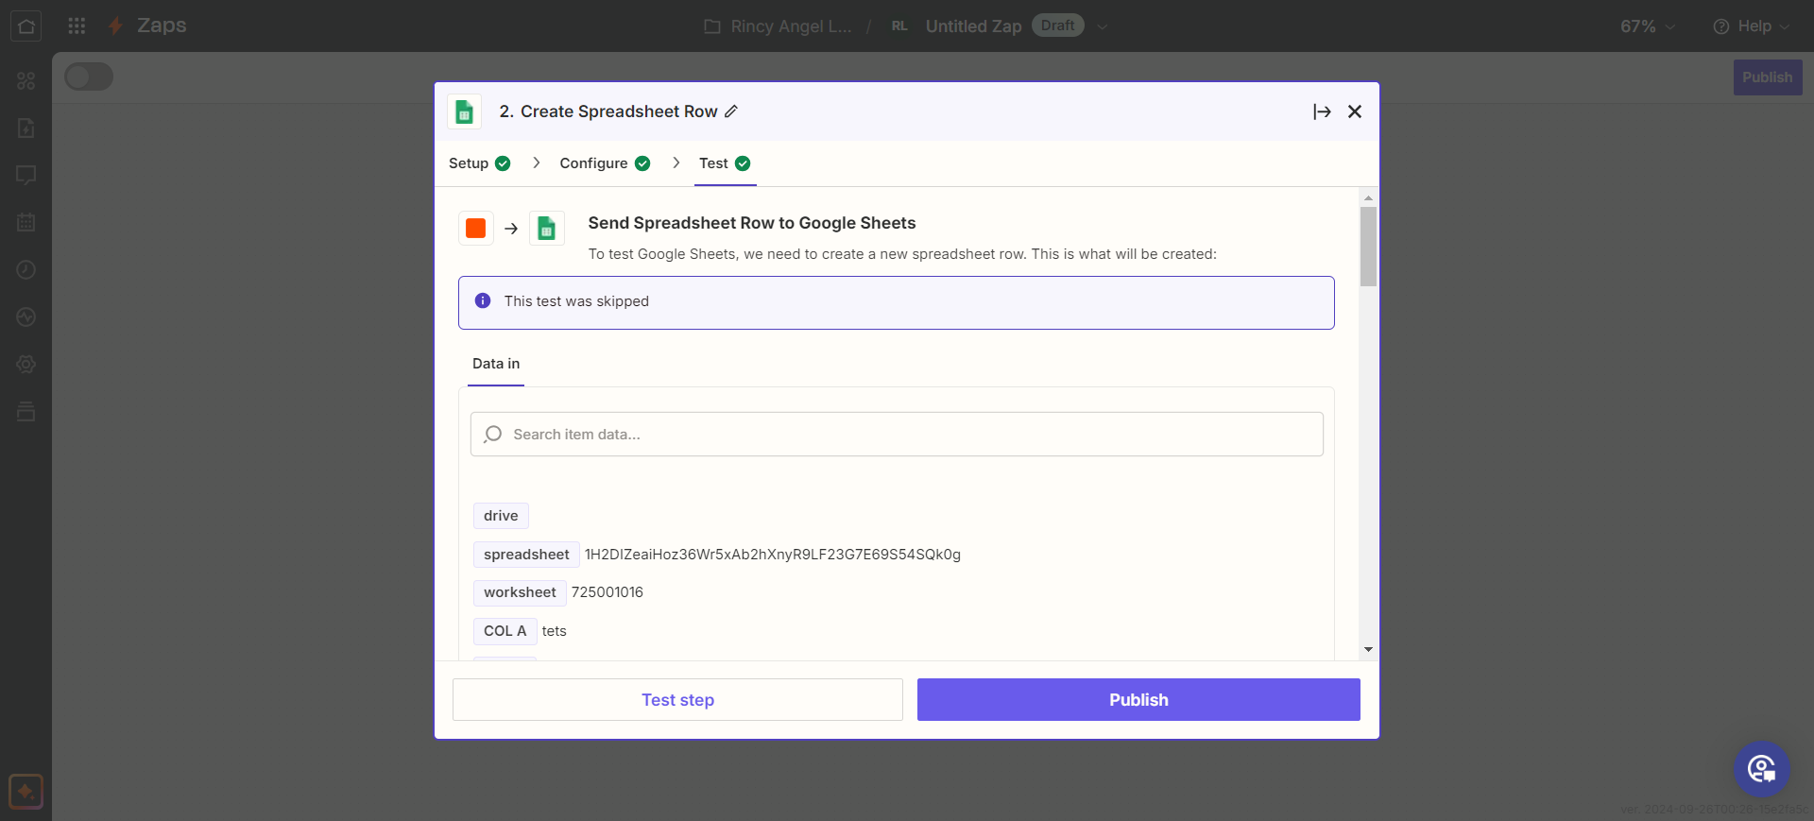Screen dimensions: 1814x821
Task: Click the expand panel arrow icon
Action: coord(1322,111)
